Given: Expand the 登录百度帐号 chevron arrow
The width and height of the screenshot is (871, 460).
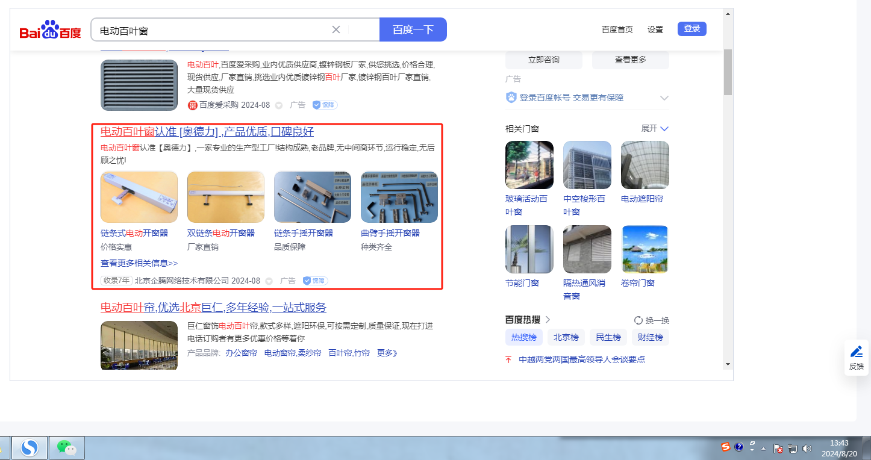Looking at the screenshot, I should [x=664, y=98].
